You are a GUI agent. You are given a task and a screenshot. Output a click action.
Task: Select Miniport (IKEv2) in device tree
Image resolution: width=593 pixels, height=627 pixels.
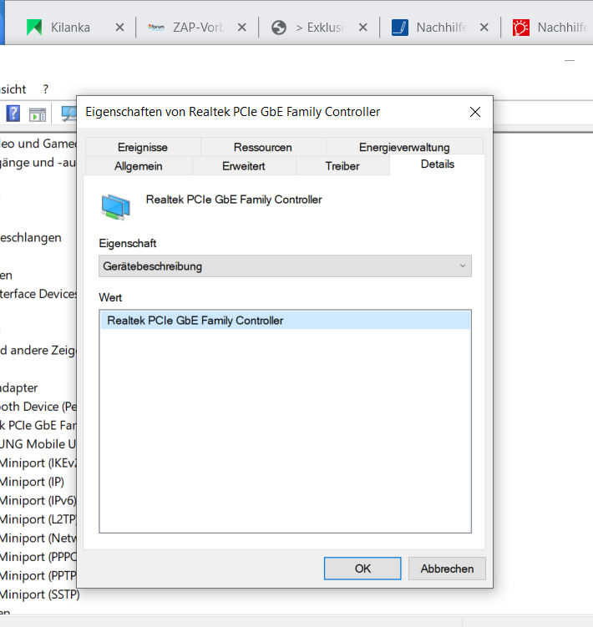38,463
